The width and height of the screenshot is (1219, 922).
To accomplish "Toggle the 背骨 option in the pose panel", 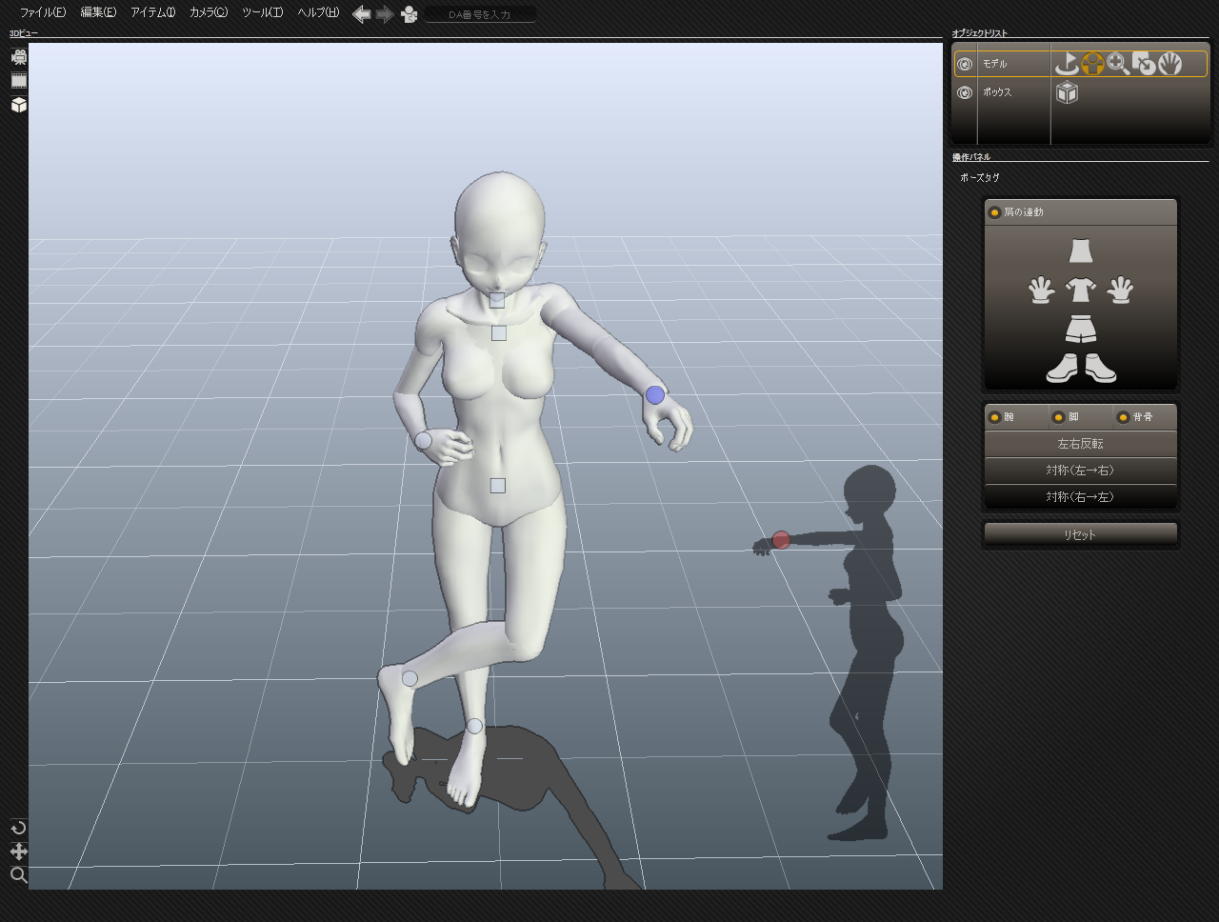I will coord(1123,417).
